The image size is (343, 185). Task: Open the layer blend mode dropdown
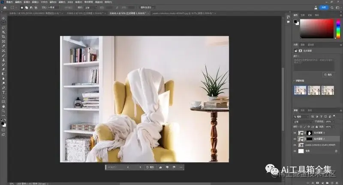[x=303, y=122]
